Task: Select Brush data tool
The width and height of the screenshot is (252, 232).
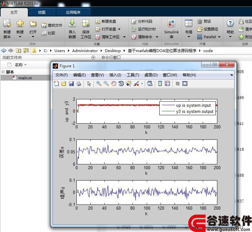Action: click(x=136, y=83)
